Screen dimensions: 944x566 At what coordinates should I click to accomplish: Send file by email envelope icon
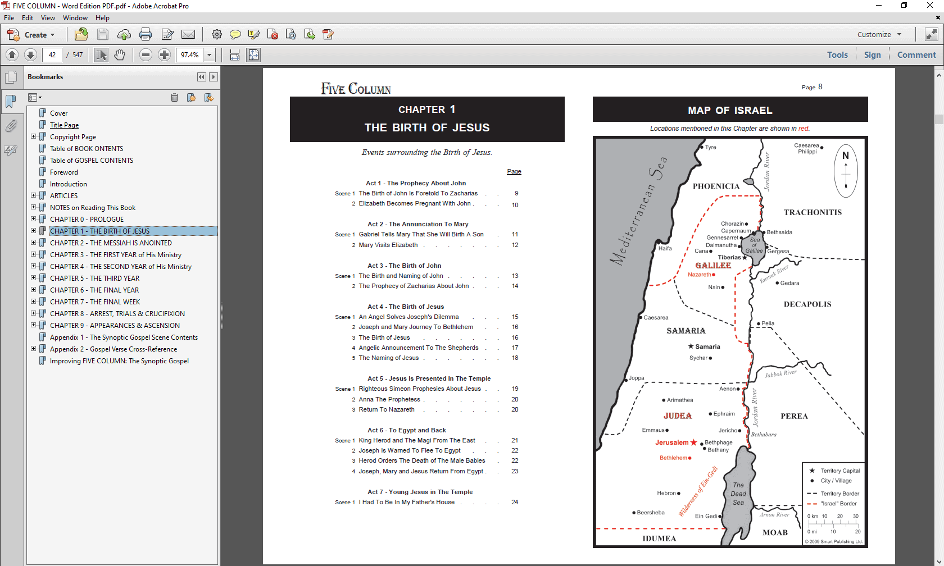tap(188, 35)
